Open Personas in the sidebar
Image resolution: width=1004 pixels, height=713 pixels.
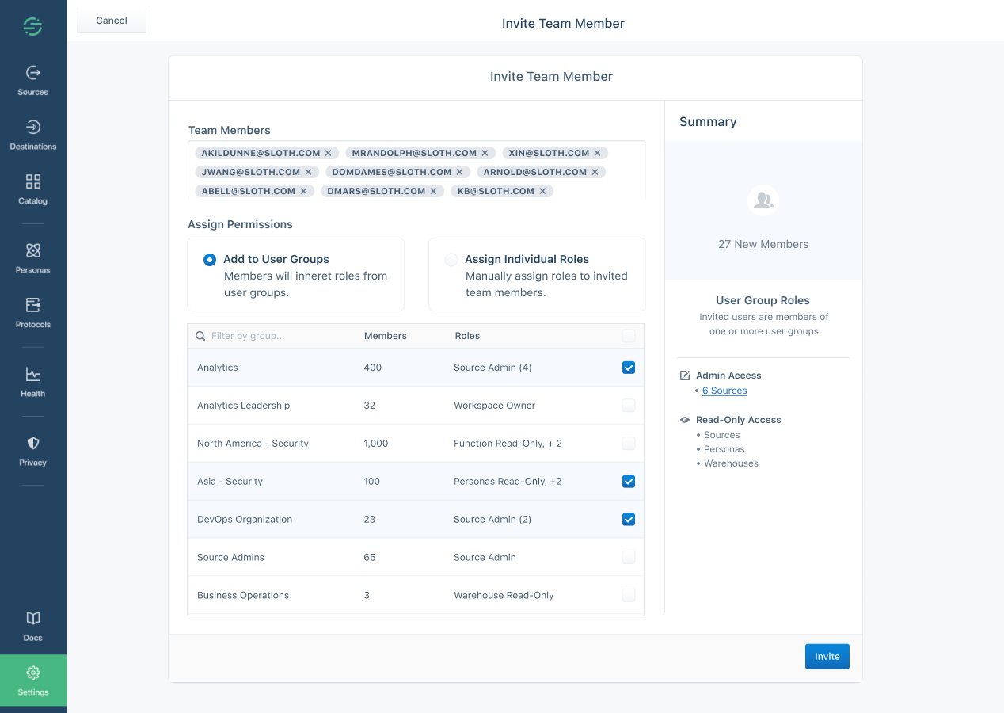click(x=33, y=259)
